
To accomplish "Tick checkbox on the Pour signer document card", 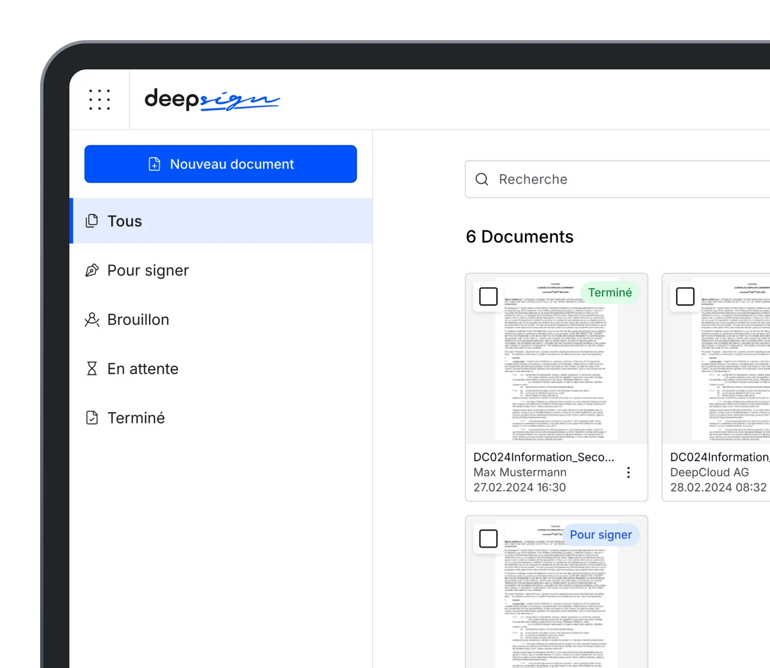I will coord(489,538).
